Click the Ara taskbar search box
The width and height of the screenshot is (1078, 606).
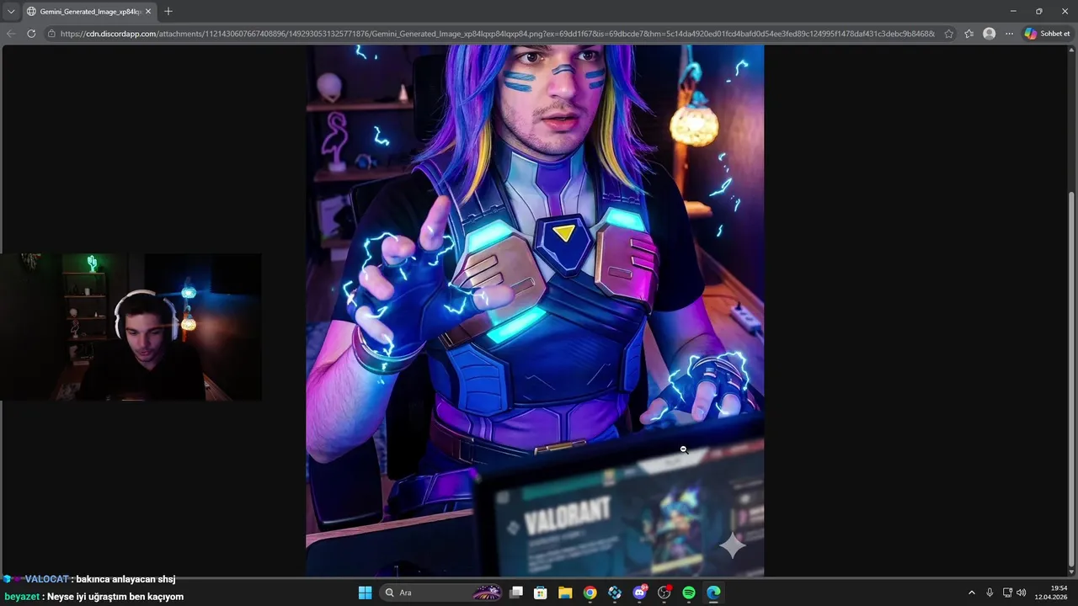click(x=441, y=593)
